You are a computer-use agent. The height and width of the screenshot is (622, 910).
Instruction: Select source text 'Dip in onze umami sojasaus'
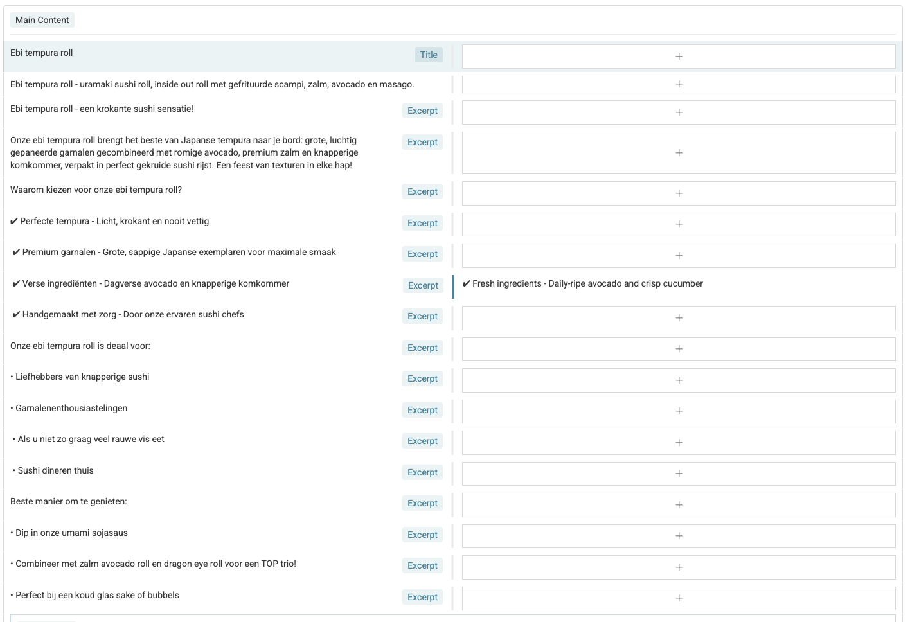coord(69,533)
